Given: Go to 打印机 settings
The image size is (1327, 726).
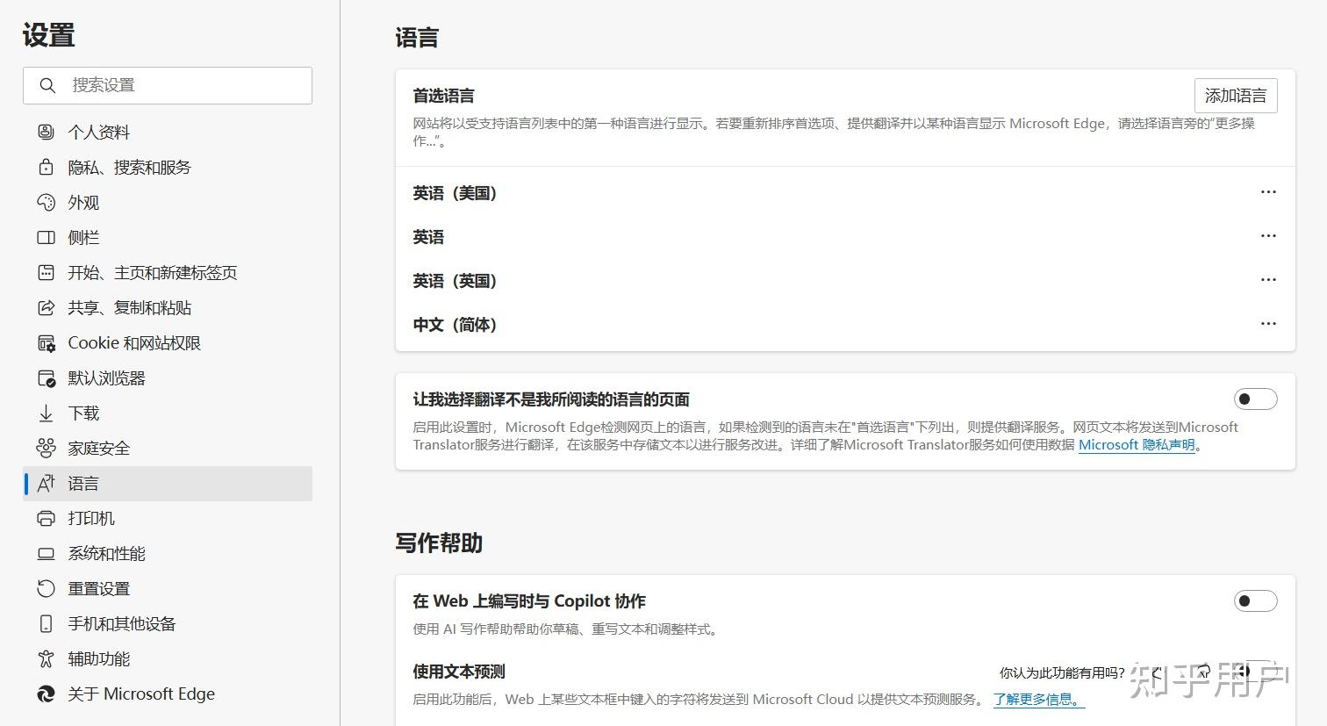Looking at the screenshot, I should pyautogui.click(x=168, y=518).
